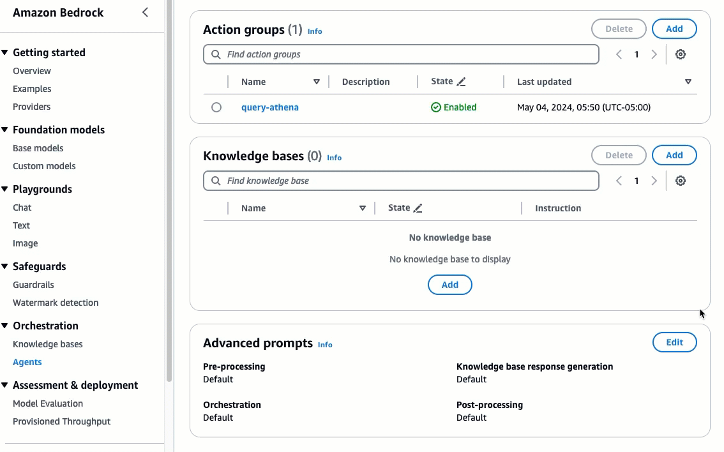Image resolution: width=724 pixels, height=452 pixels.
Task: Open the Info link for Advanced prompts
Action: [325, 345]
